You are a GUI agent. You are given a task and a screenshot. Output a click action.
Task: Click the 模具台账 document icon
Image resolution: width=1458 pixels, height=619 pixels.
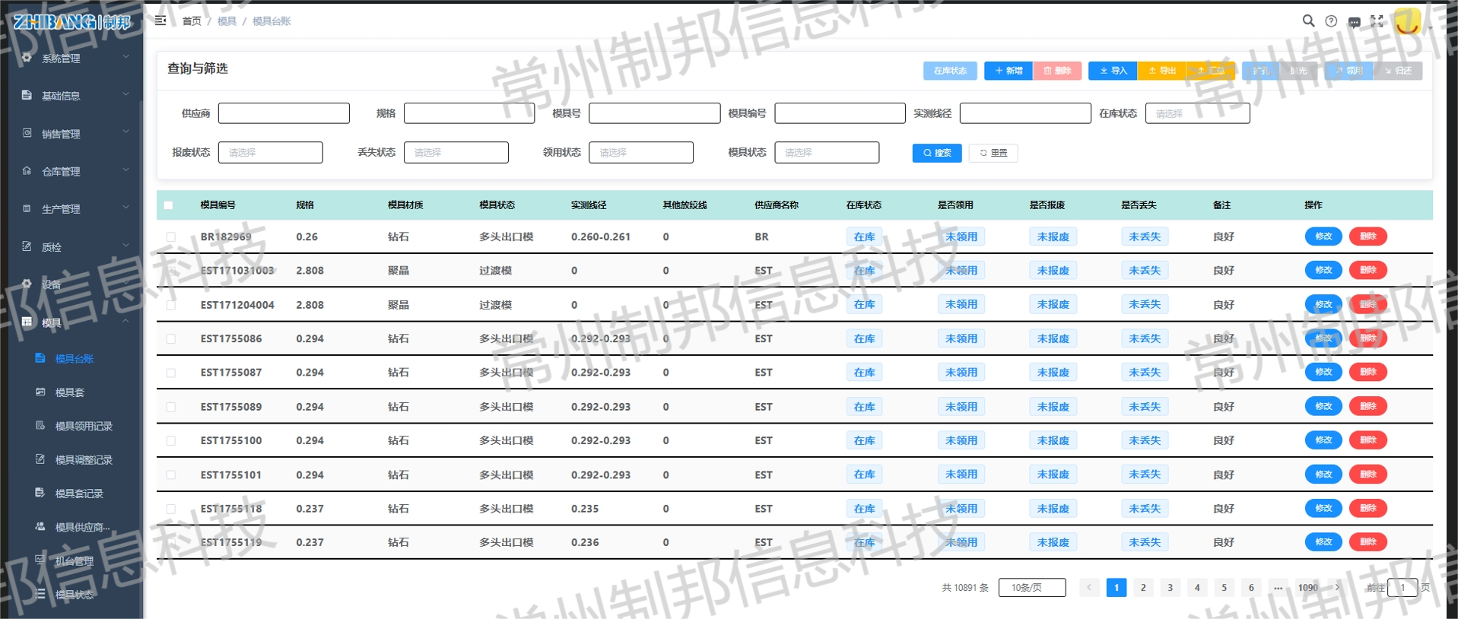coord(40,358)
